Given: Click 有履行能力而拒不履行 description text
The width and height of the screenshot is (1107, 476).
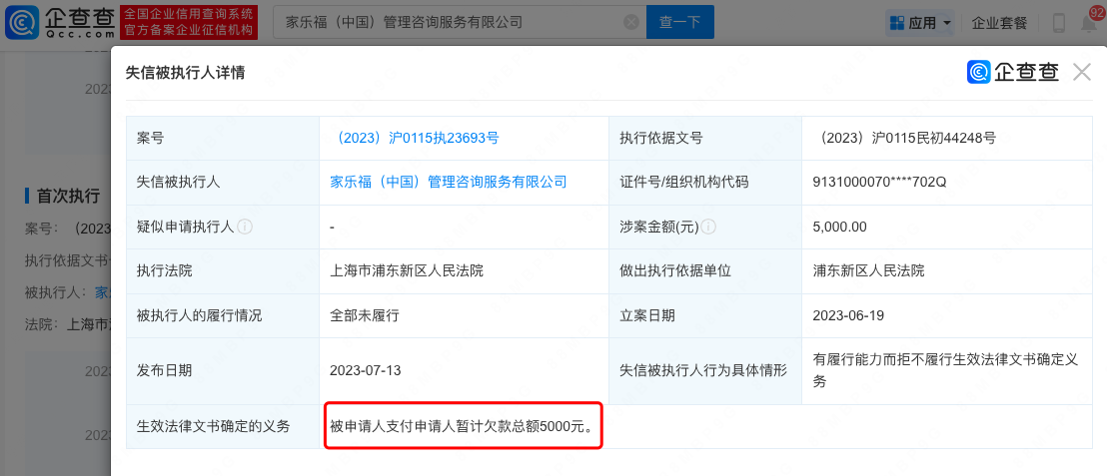Looking at the screenshot, I should tap(946, 370).
